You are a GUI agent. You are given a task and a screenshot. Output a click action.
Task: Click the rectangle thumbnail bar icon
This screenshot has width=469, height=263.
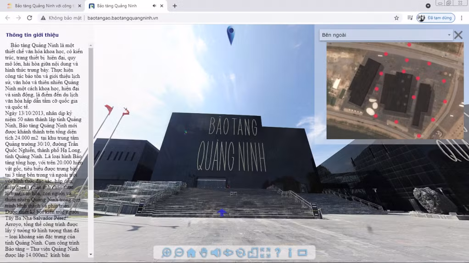pyautogui.click(x=302, y=253)
